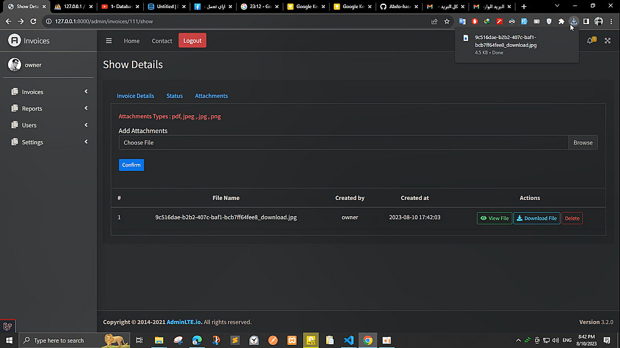Image resolution: width=620 pixels, height=348 pixels.
Task: Click the downloaded jpg file in downloads popup
Action: [x=517, y=45]
